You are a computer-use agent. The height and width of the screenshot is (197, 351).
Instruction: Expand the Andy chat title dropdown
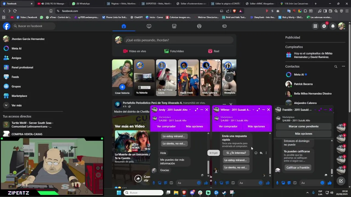pos(190,110)
